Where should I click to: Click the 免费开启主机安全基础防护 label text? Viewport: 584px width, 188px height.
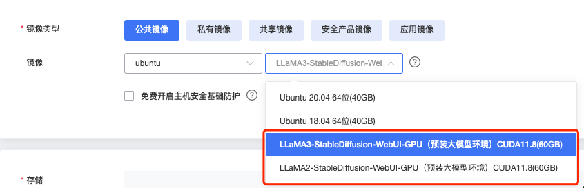pyautogui.click(x=190, y=96)
